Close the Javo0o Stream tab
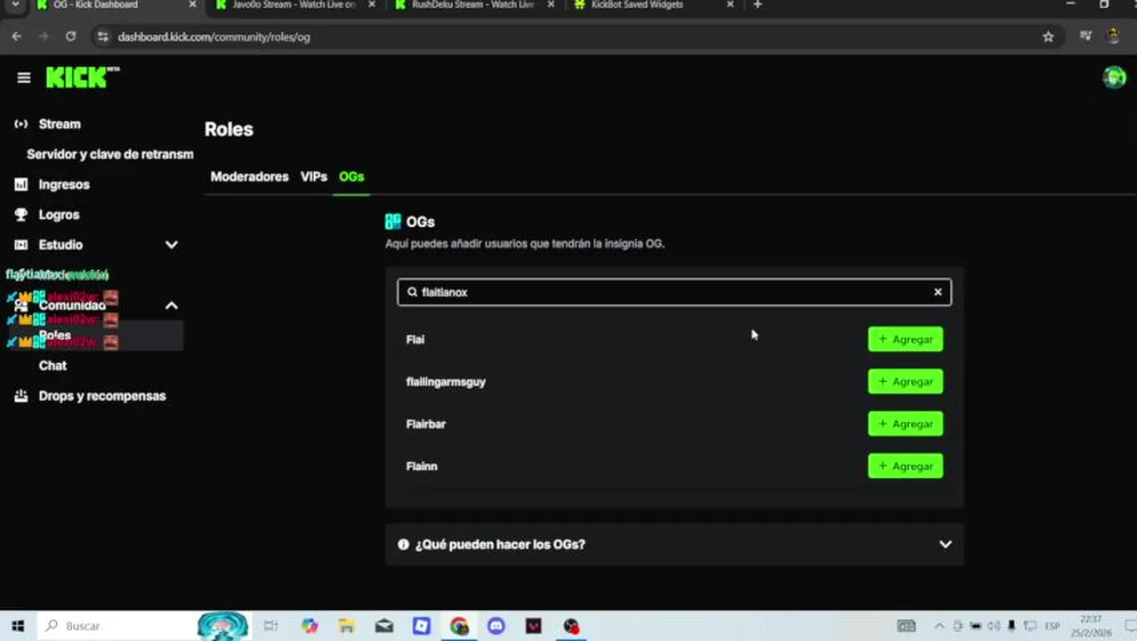This screenshot has height=641, width=1137. (372, 4)
